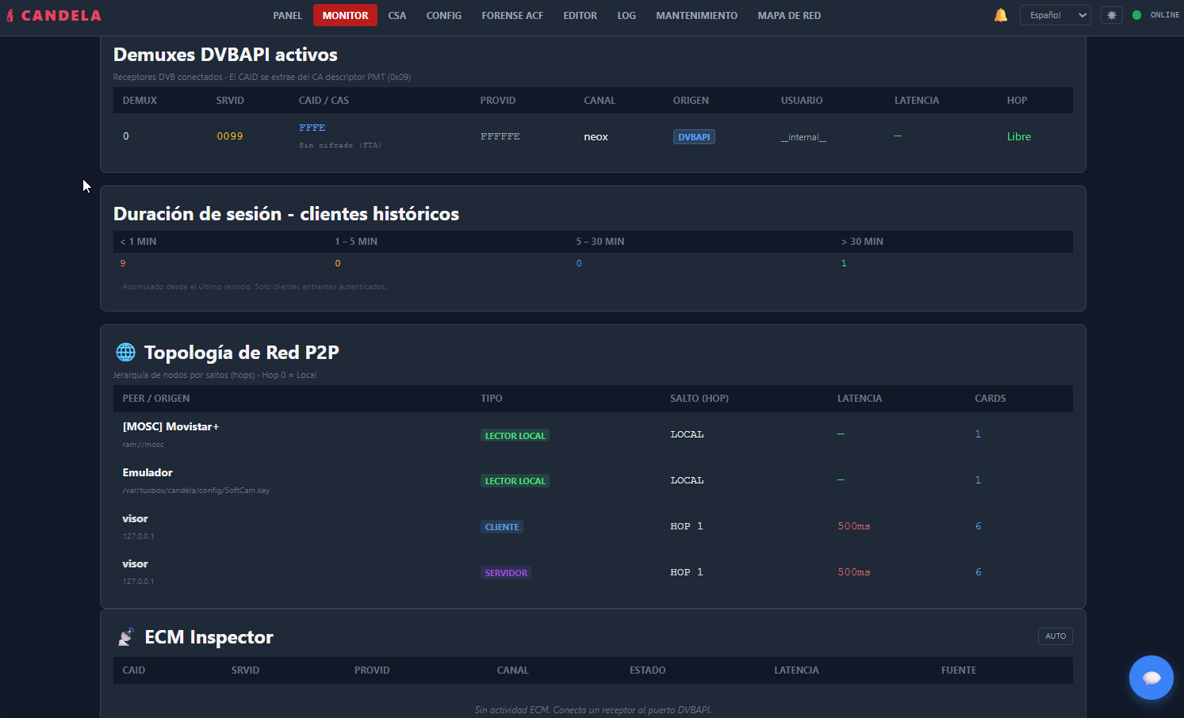1184x718 pixels.
Task: Click the satellite icon beside ECM Inspector
Action: pyautogui.click(x=125, y=637)
